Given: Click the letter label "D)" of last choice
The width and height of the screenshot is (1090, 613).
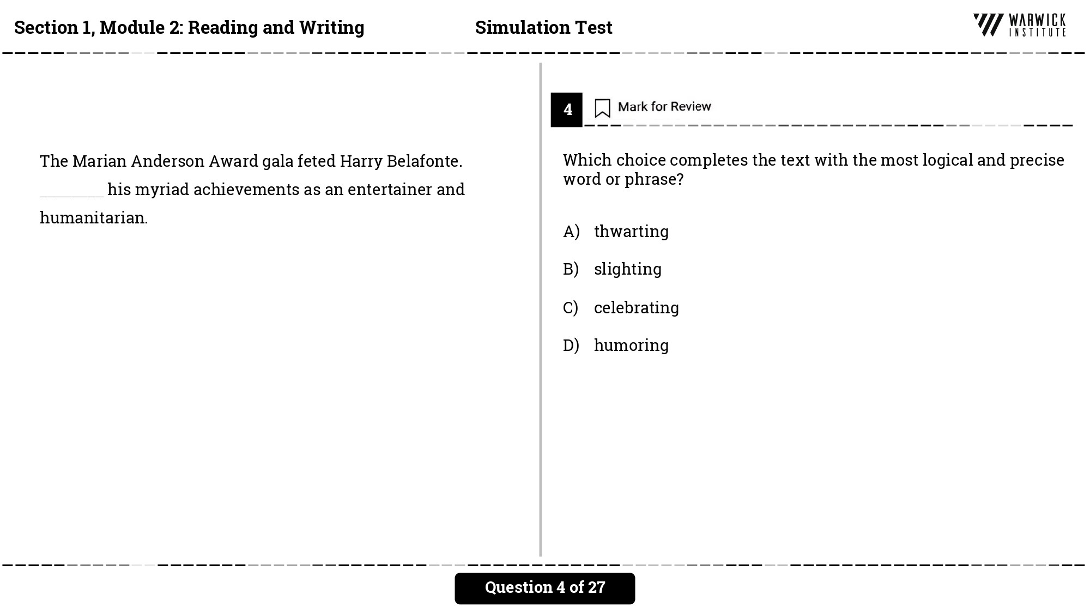Looking at the screenshot, I should (x=571, y=345).
